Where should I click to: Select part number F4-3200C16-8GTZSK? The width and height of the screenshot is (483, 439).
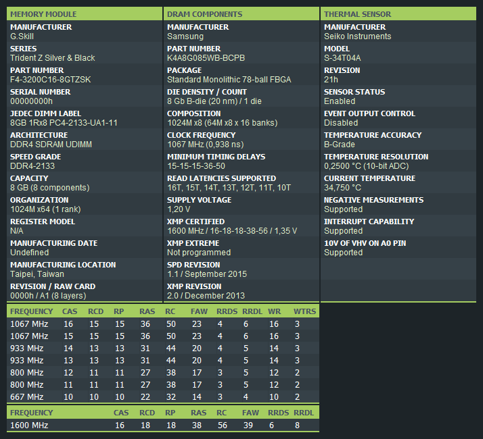point(51,80)
